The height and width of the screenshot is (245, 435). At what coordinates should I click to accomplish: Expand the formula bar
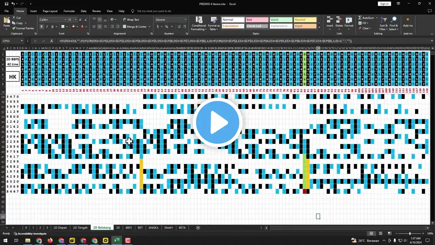432,41
